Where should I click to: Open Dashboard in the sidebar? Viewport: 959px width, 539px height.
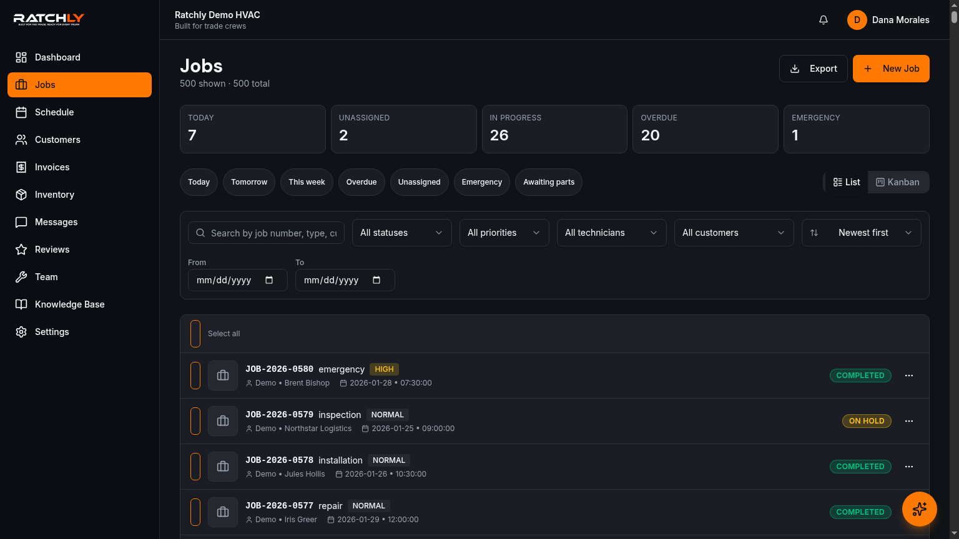click(79, 57)
